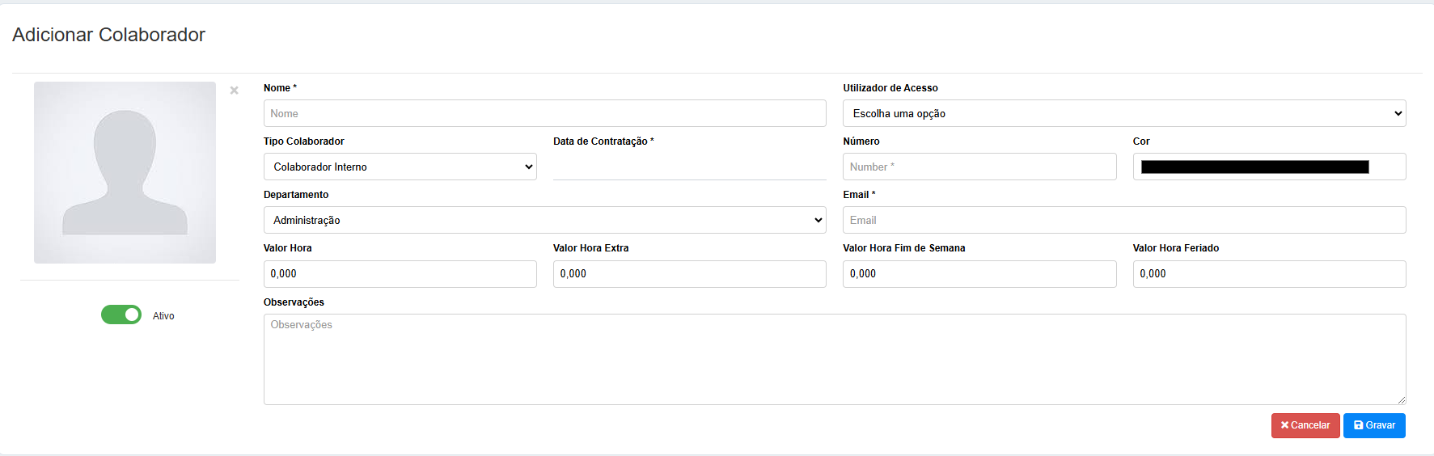Save with the Gravar button
Viewport: 1434px width, 456px height.
pos(1374,425)
